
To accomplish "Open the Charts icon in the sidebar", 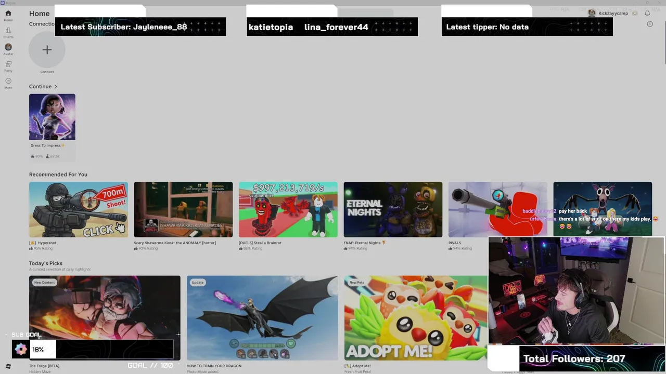I will point(8,31).
